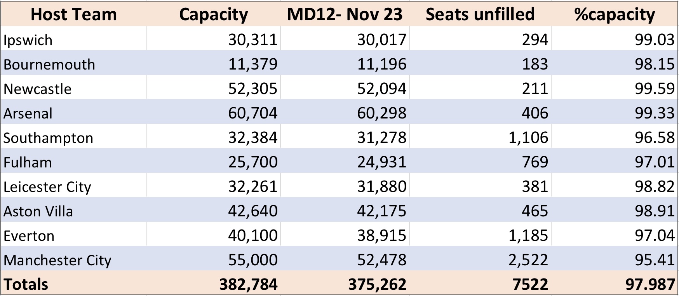The width and height of the screenshot is (679, 296).
Task: Select Leicester City attendance 31,880
Action: pyautogui.click(x=345, y=185)
